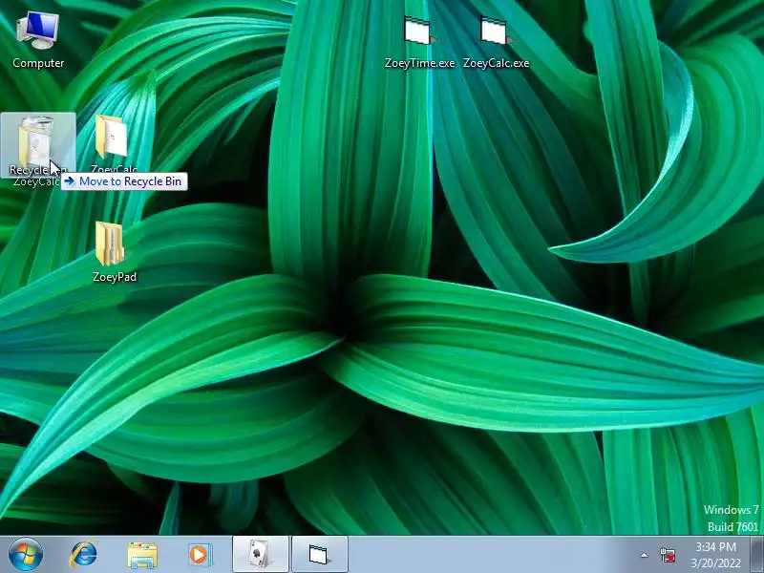Screen dimensions: 764x573
Task: Open Windows Explorer from the taskbar
Action: (x=142, y=555)
